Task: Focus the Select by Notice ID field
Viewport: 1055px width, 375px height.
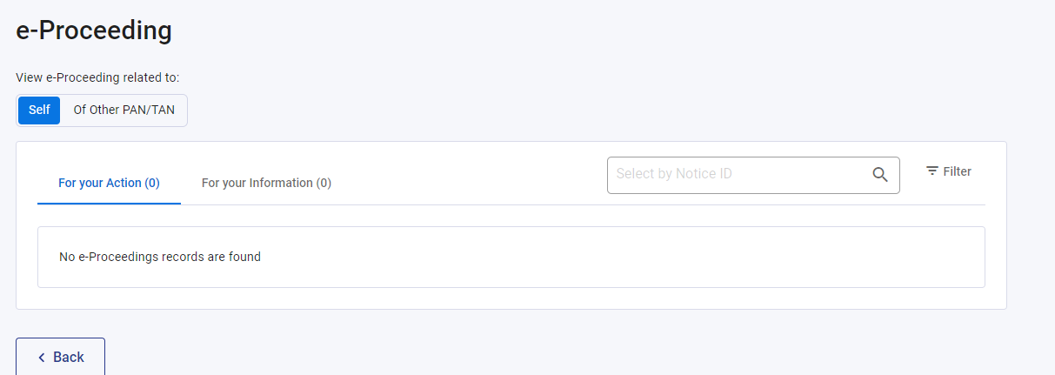Action: (x=739, y=175)
